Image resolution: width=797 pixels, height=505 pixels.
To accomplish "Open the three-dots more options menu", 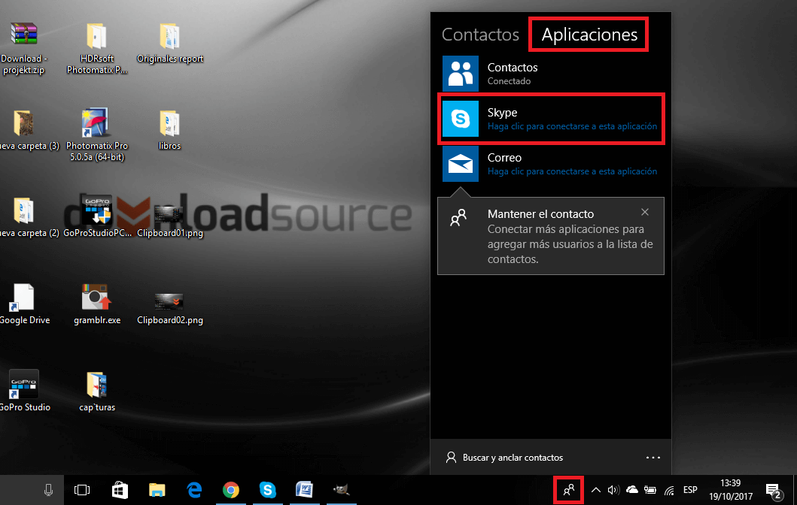I will [653, 458].
